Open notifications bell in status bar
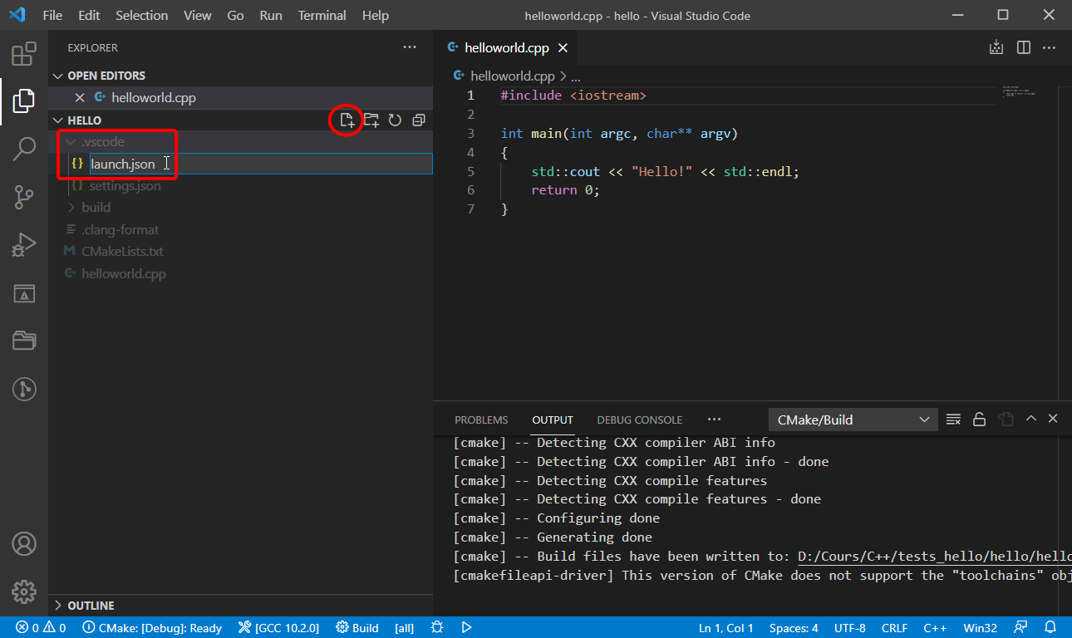The height and width of the screenshot is (638, 1072). pyautogui.click(x=1050, y=627)
